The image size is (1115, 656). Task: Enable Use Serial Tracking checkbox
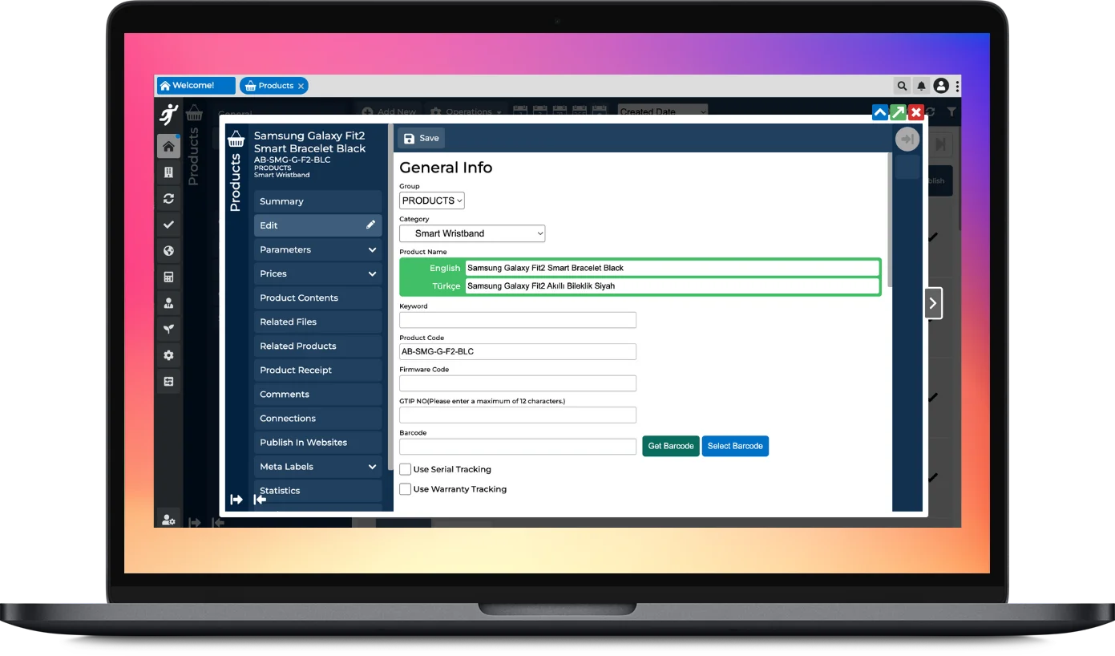(x=406, y=469)
